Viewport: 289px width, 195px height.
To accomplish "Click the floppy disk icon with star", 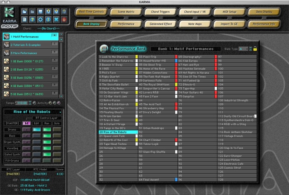I will [x=56, y=12].
